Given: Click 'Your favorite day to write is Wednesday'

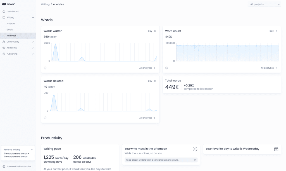Looking at the screenshot, I should [232, 149].
